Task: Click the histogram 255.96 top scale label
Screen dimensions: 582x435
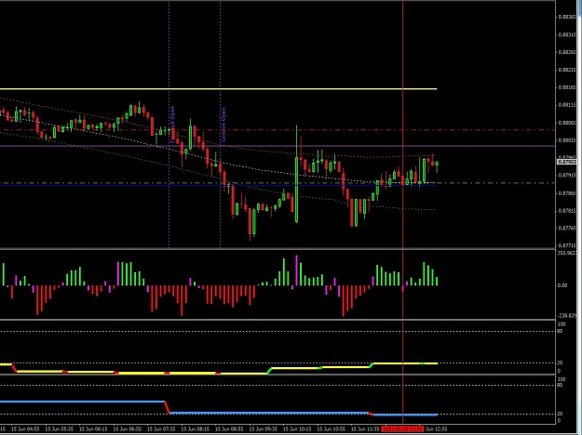Action: click(567, 253)
